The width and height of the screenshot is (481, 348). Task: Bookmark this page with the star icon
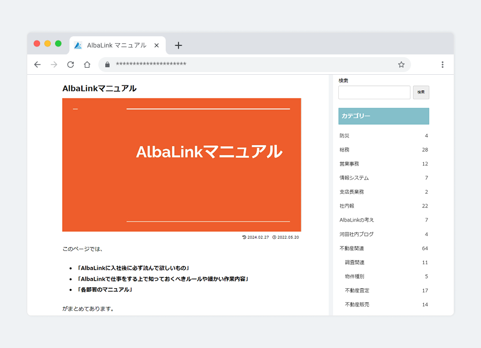point(401,65)
